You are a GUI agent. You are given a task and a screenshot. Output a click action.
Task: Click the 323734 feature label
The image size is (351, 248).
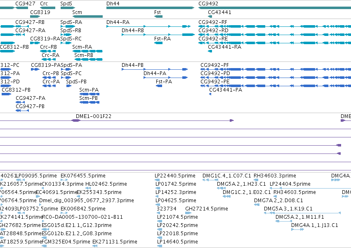point(167,209)
